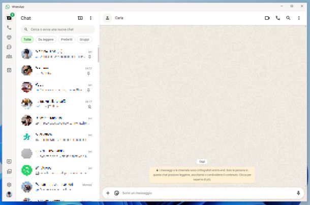The width and height of the screenshot is (310, 205).
Task: Open the Communities icon in the sidebar
Action: [9, 57]
